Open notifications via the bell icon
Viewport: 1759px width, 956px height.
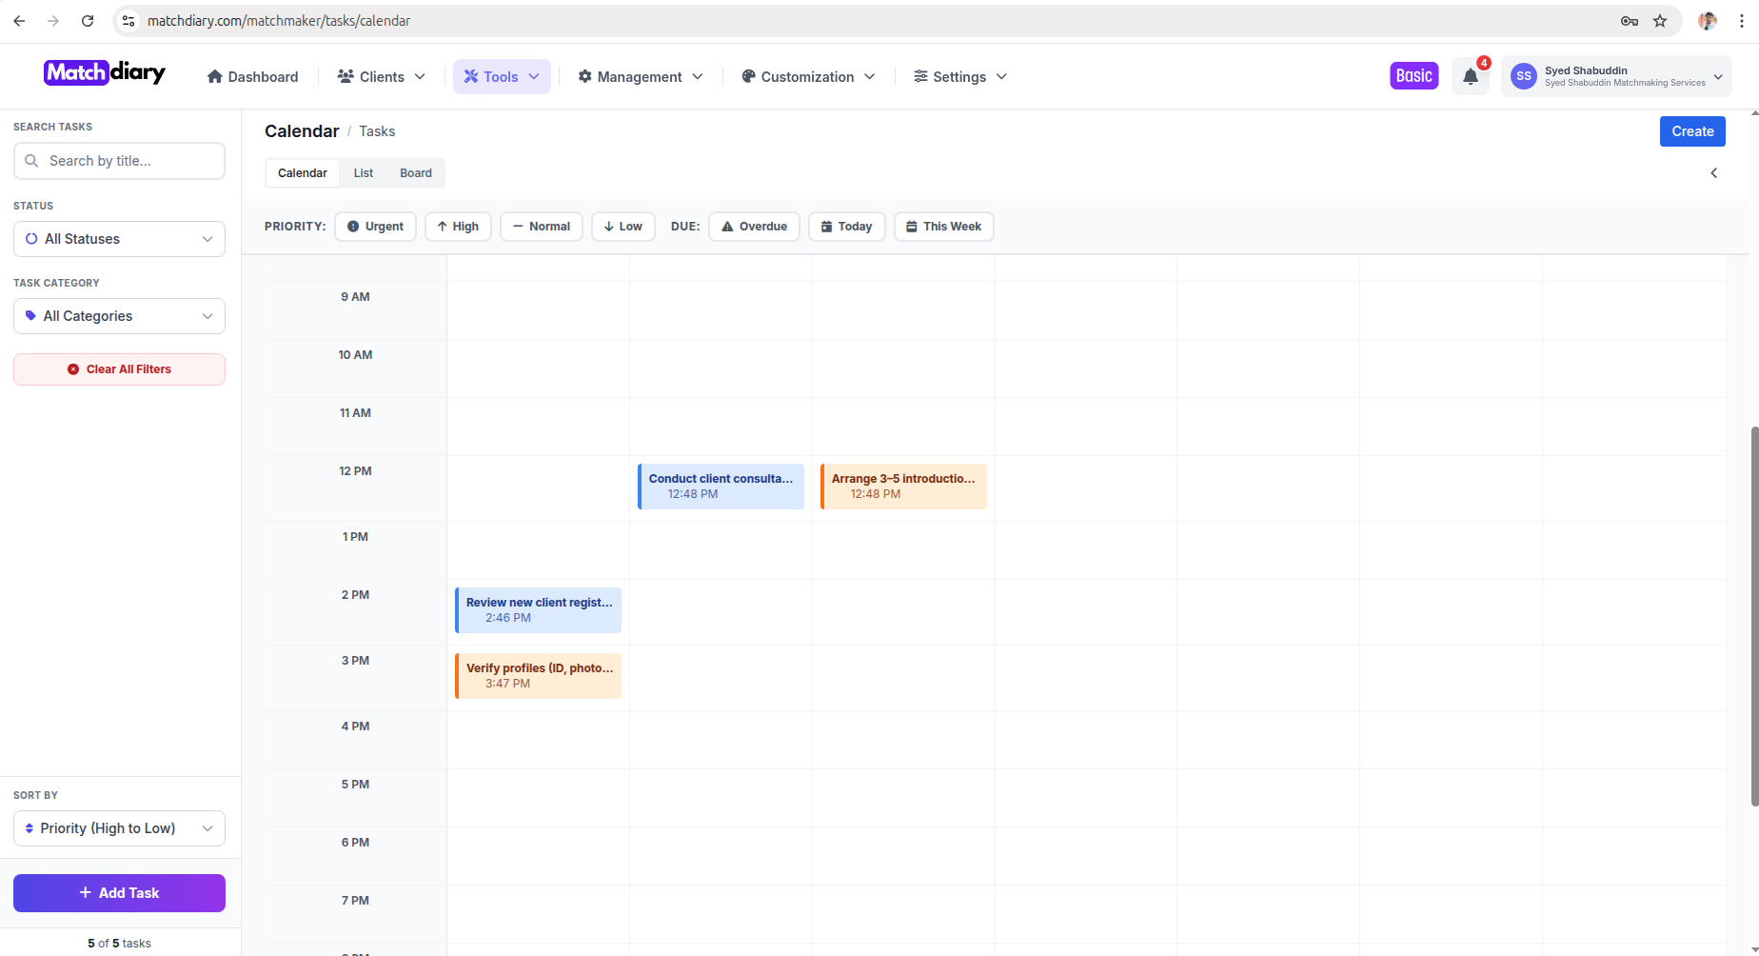tap(1469, 76)
